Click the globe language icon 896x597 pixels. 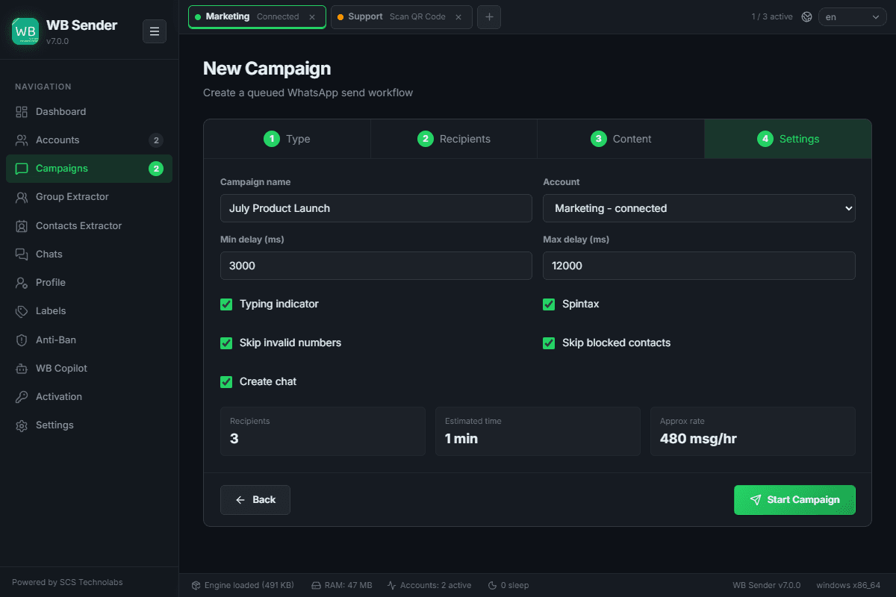click(806, 16)
